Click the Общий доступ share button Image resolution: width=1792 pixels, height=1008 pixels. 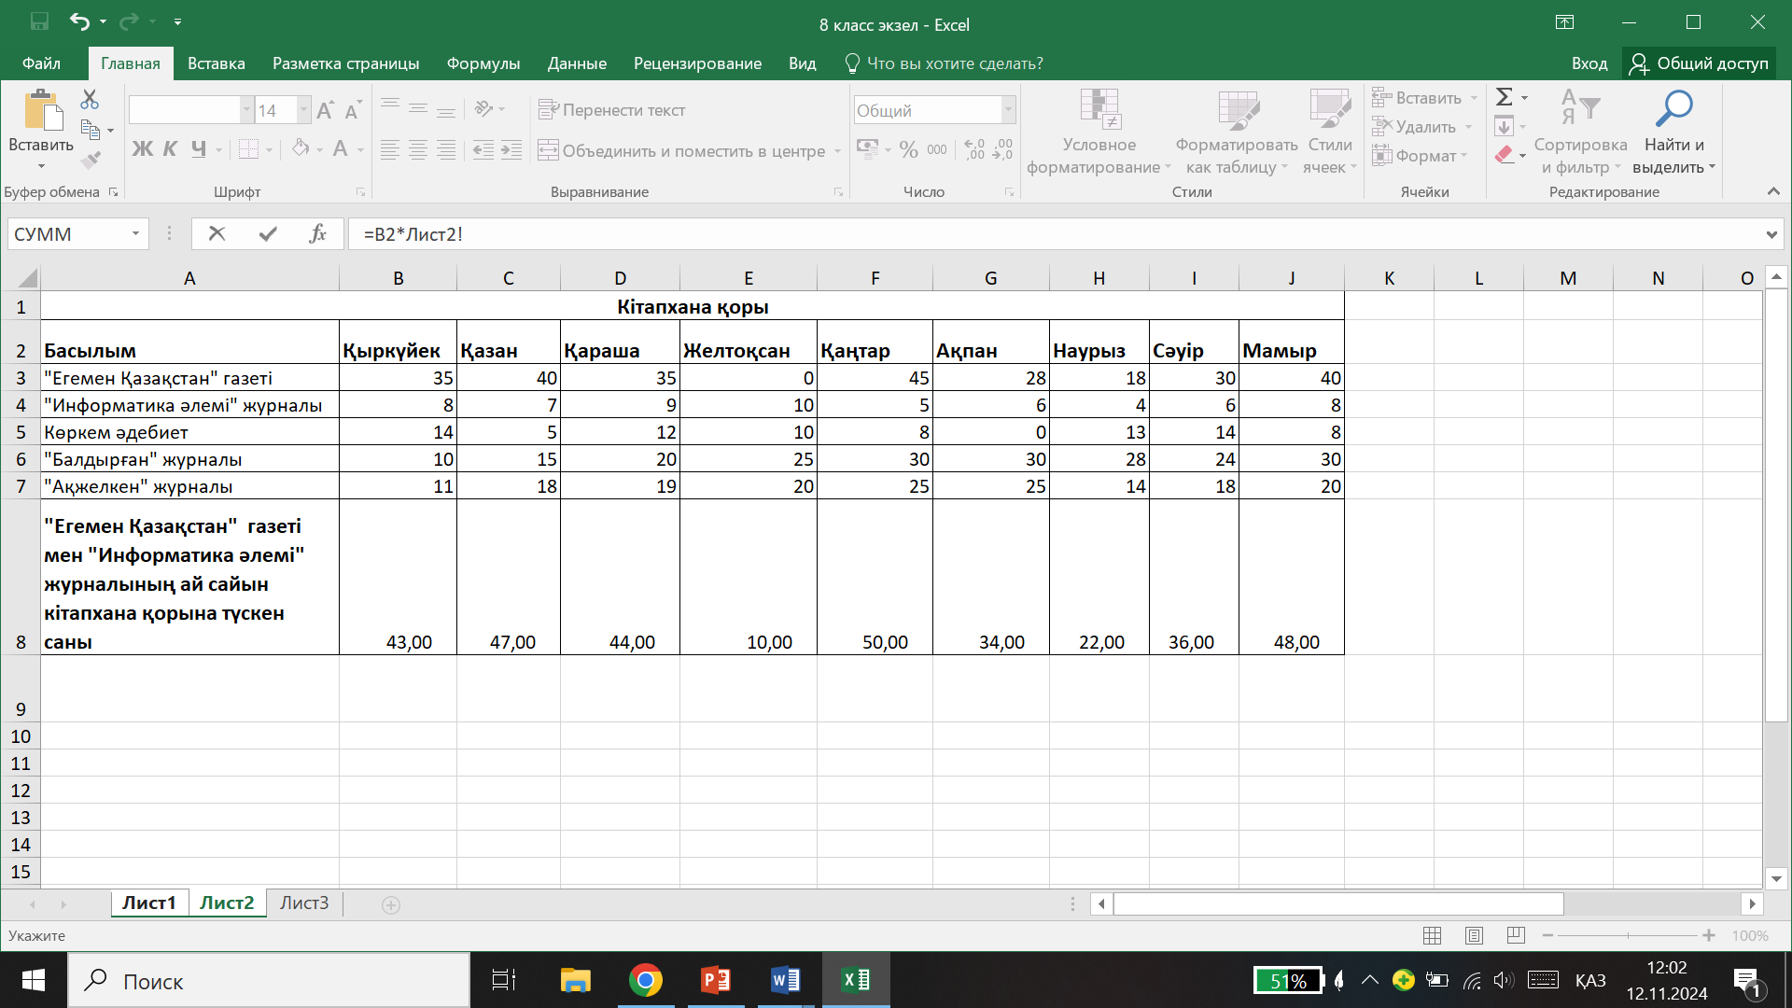[x=1699, y=63]
